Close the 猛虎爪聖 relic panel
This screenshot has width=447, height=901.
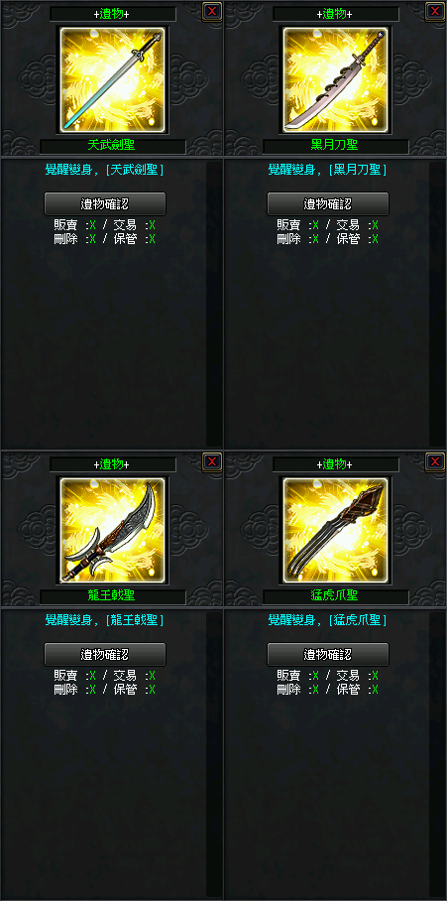435,461
